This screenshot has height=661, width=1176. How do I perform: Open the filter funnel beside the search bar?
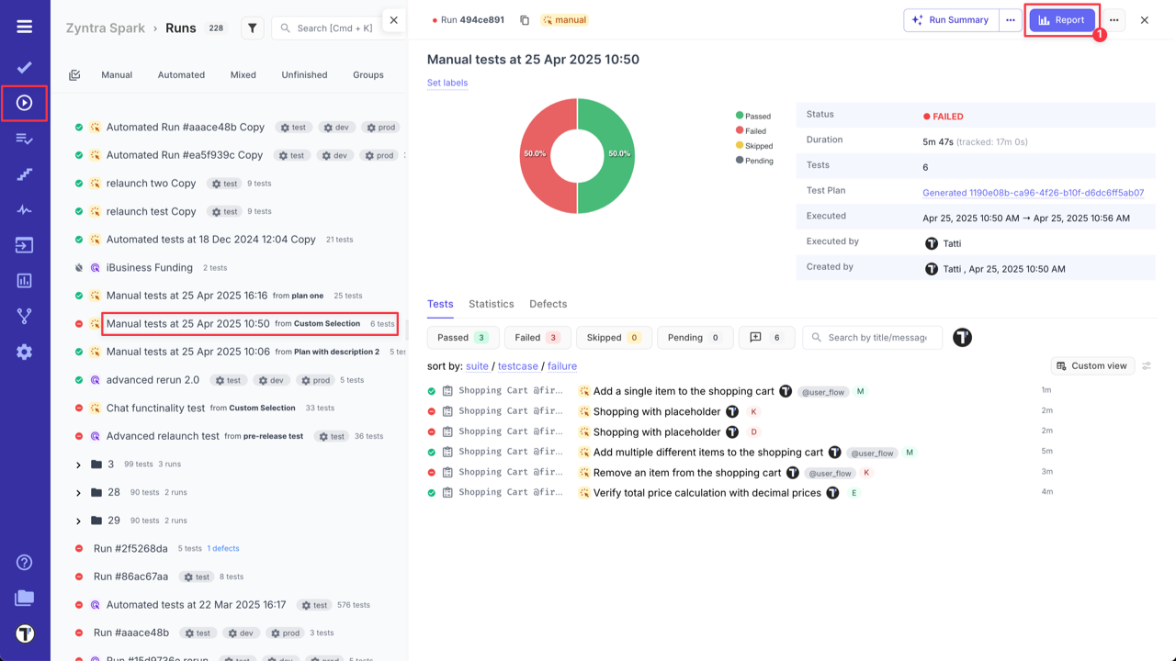(x=252, y=28)
